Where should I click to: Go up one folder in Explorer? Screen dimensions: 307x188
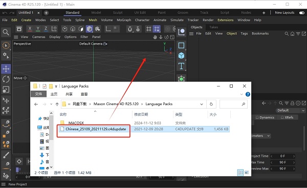57,104
